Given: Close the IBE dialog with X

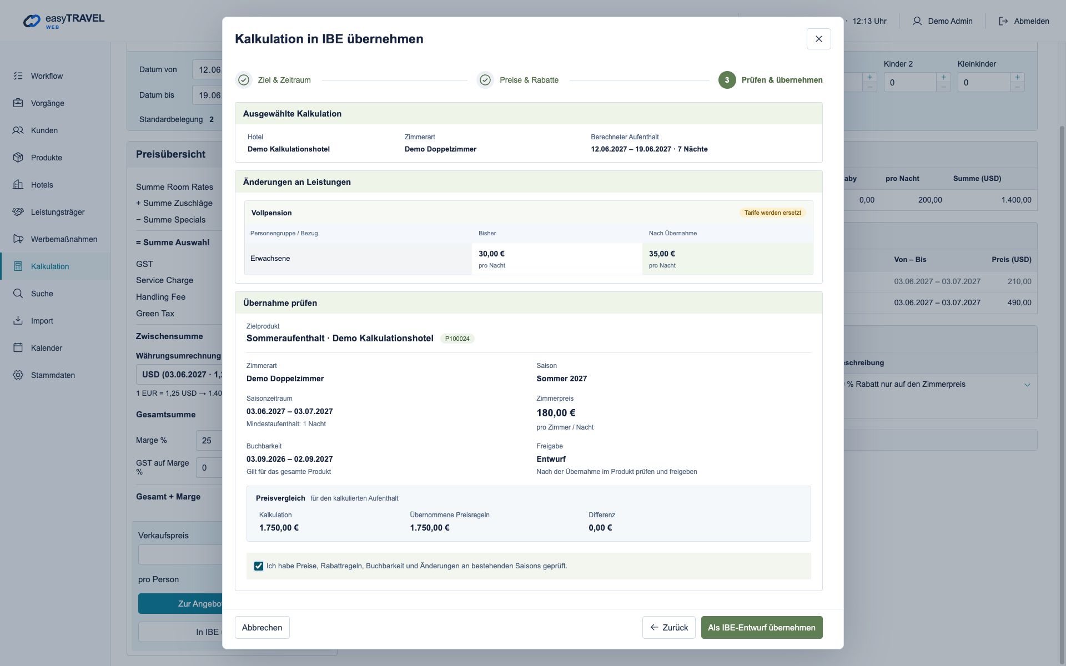Looking at the screenshot, I should (818, 39).
